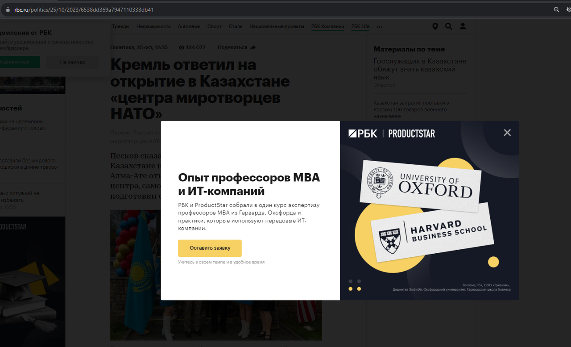The width and height of the screenshot is (571, 347).
Task: Expand the three-dots more menu
Action: coord(380,27)
